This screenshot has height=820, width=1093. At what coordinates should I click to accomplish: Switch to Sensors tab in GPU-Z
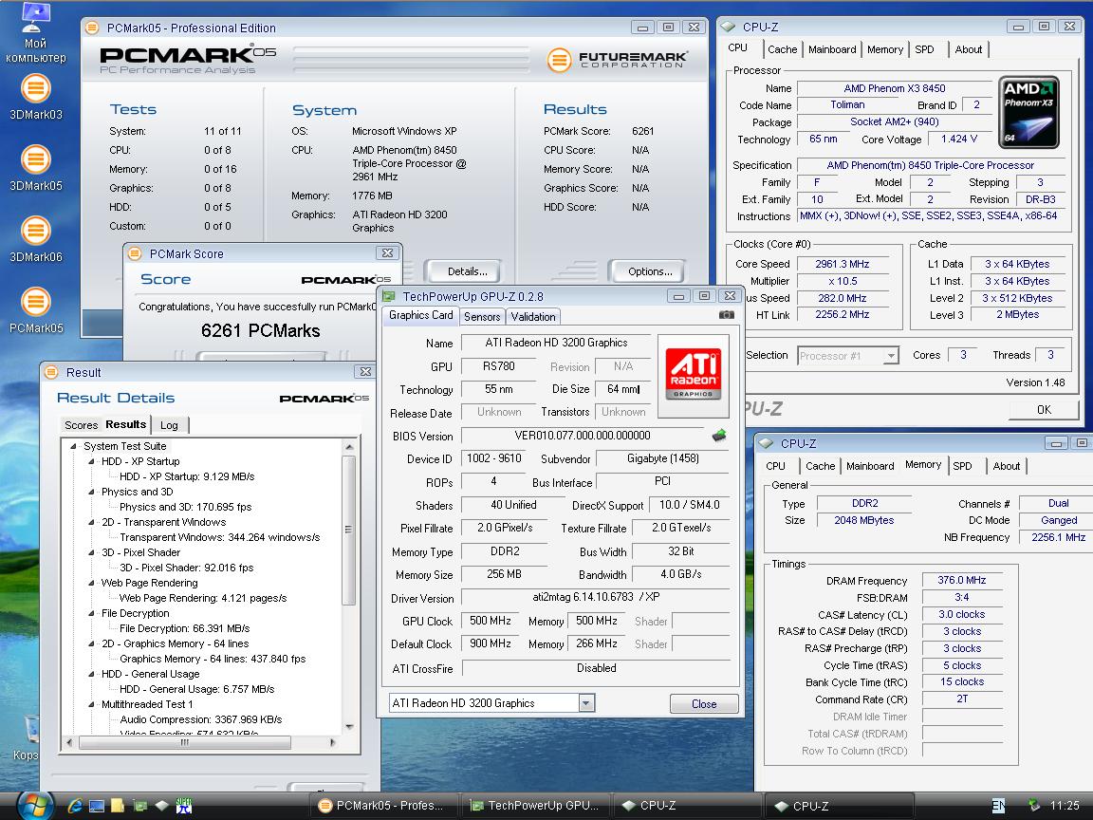click(482, 317)
